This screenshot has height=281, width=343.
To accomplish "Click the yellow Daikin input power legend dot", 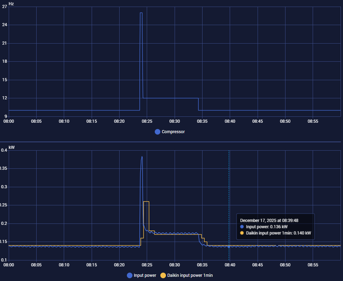I will pos(163,275).
